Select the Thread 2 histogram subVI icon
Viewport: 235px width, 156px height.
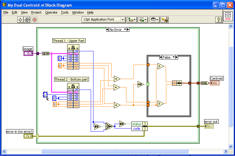[73, 86]
